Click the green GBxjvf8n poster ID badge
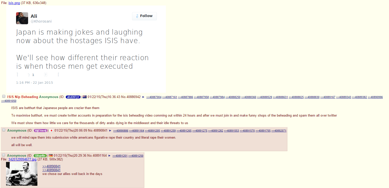The height and width of the screenshot is (188, 389). pos(40,156)
